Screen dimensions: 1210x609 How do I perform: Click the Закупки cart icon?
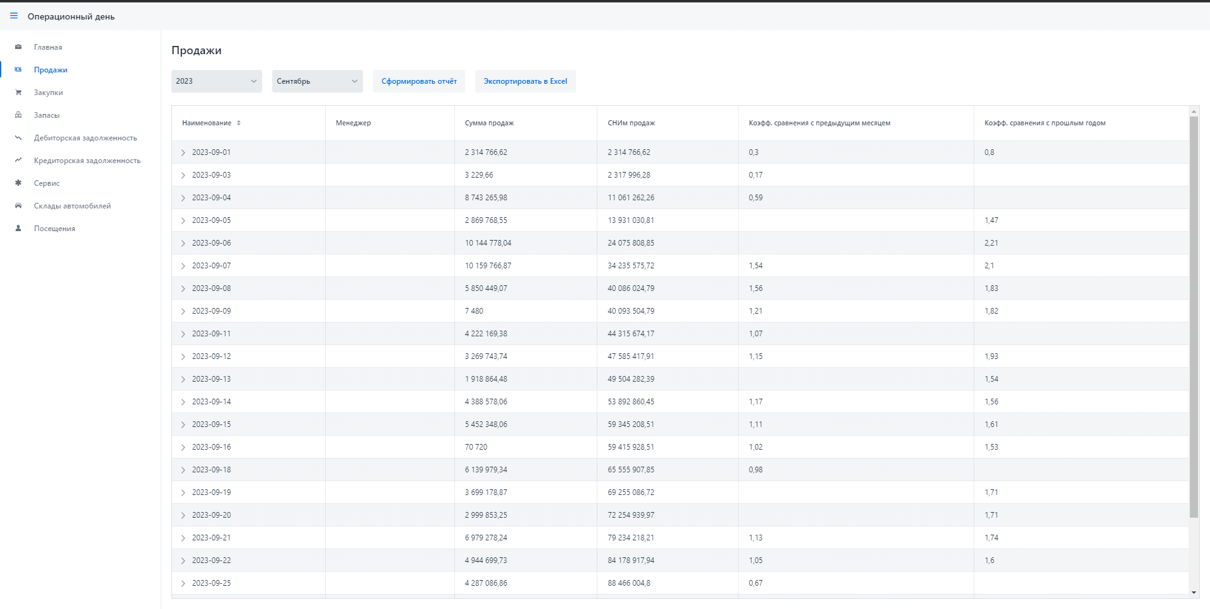pos(18,93)
